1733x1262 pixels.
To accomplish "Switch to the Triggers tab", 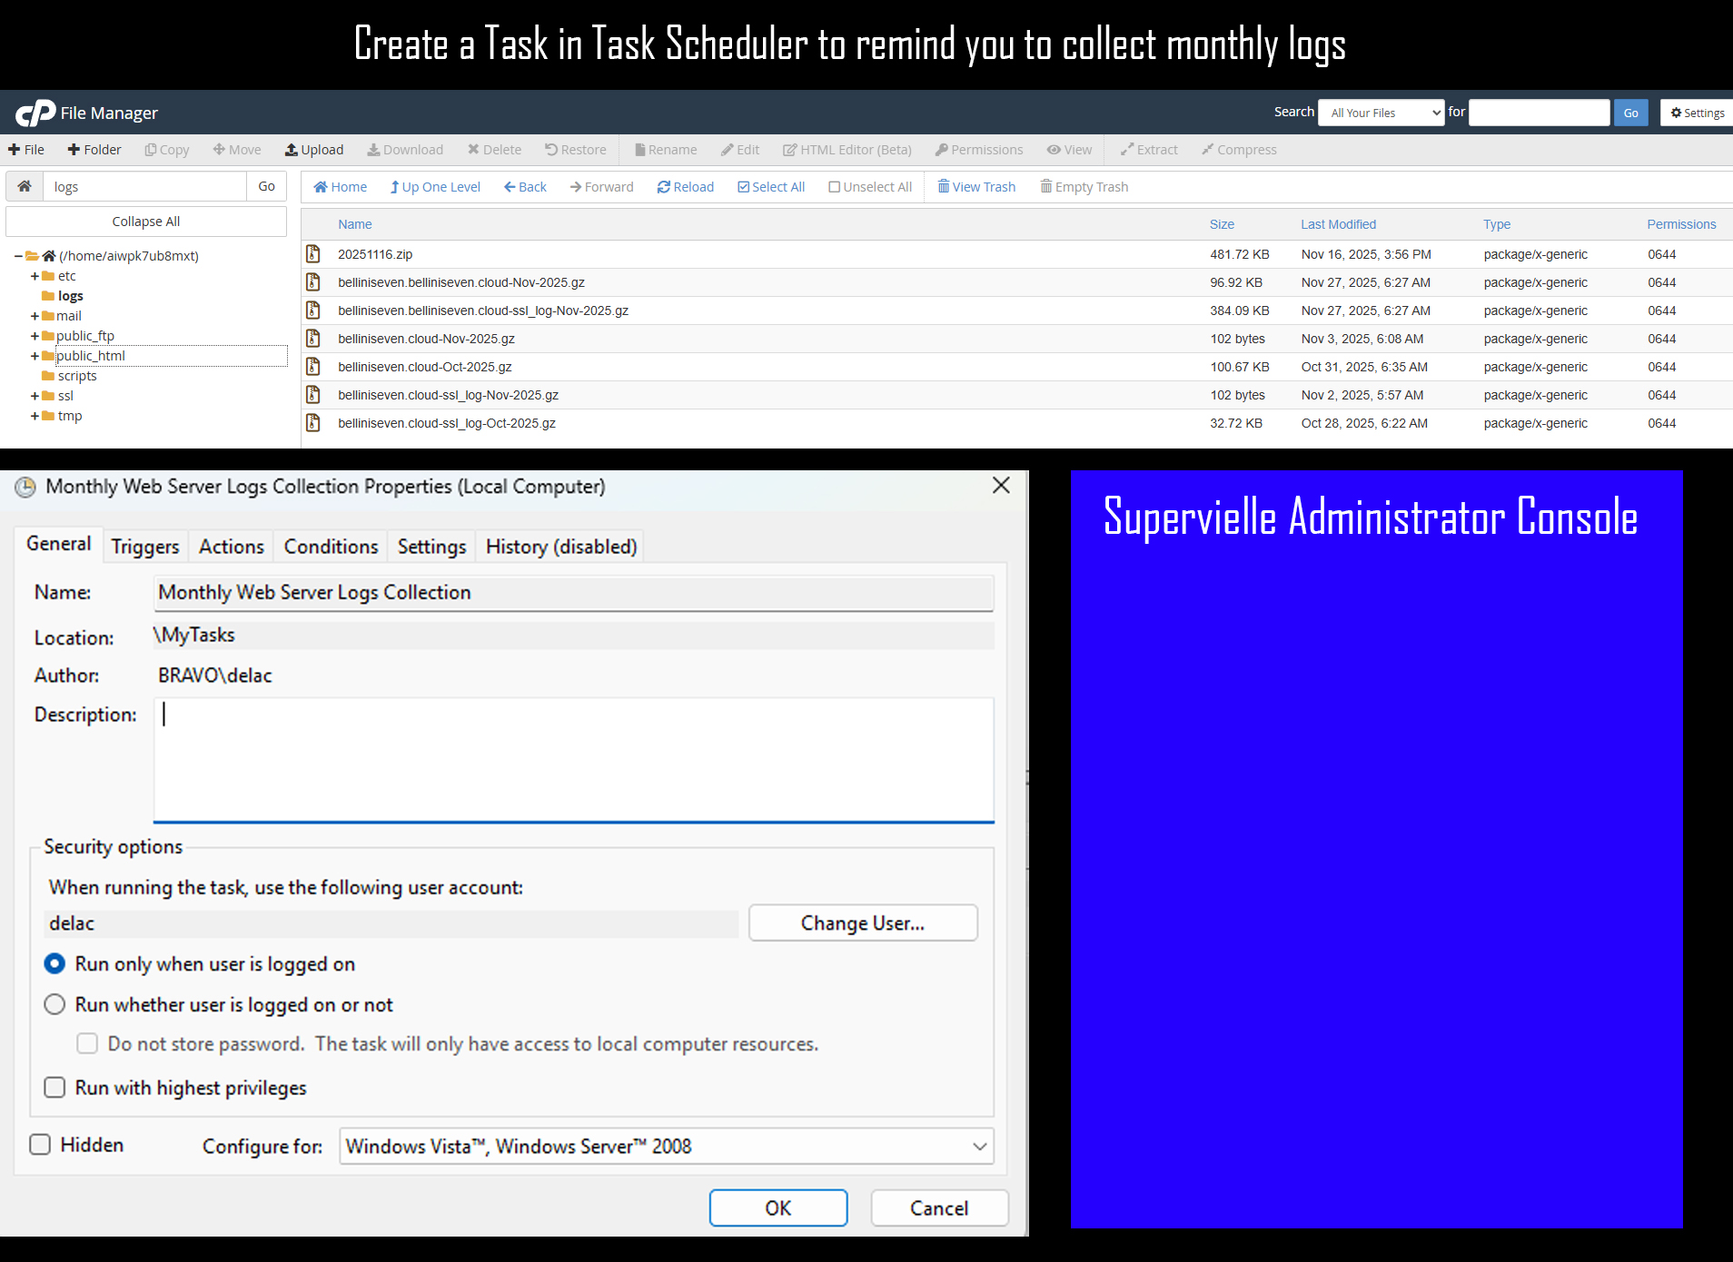I will tap(145, 547).
